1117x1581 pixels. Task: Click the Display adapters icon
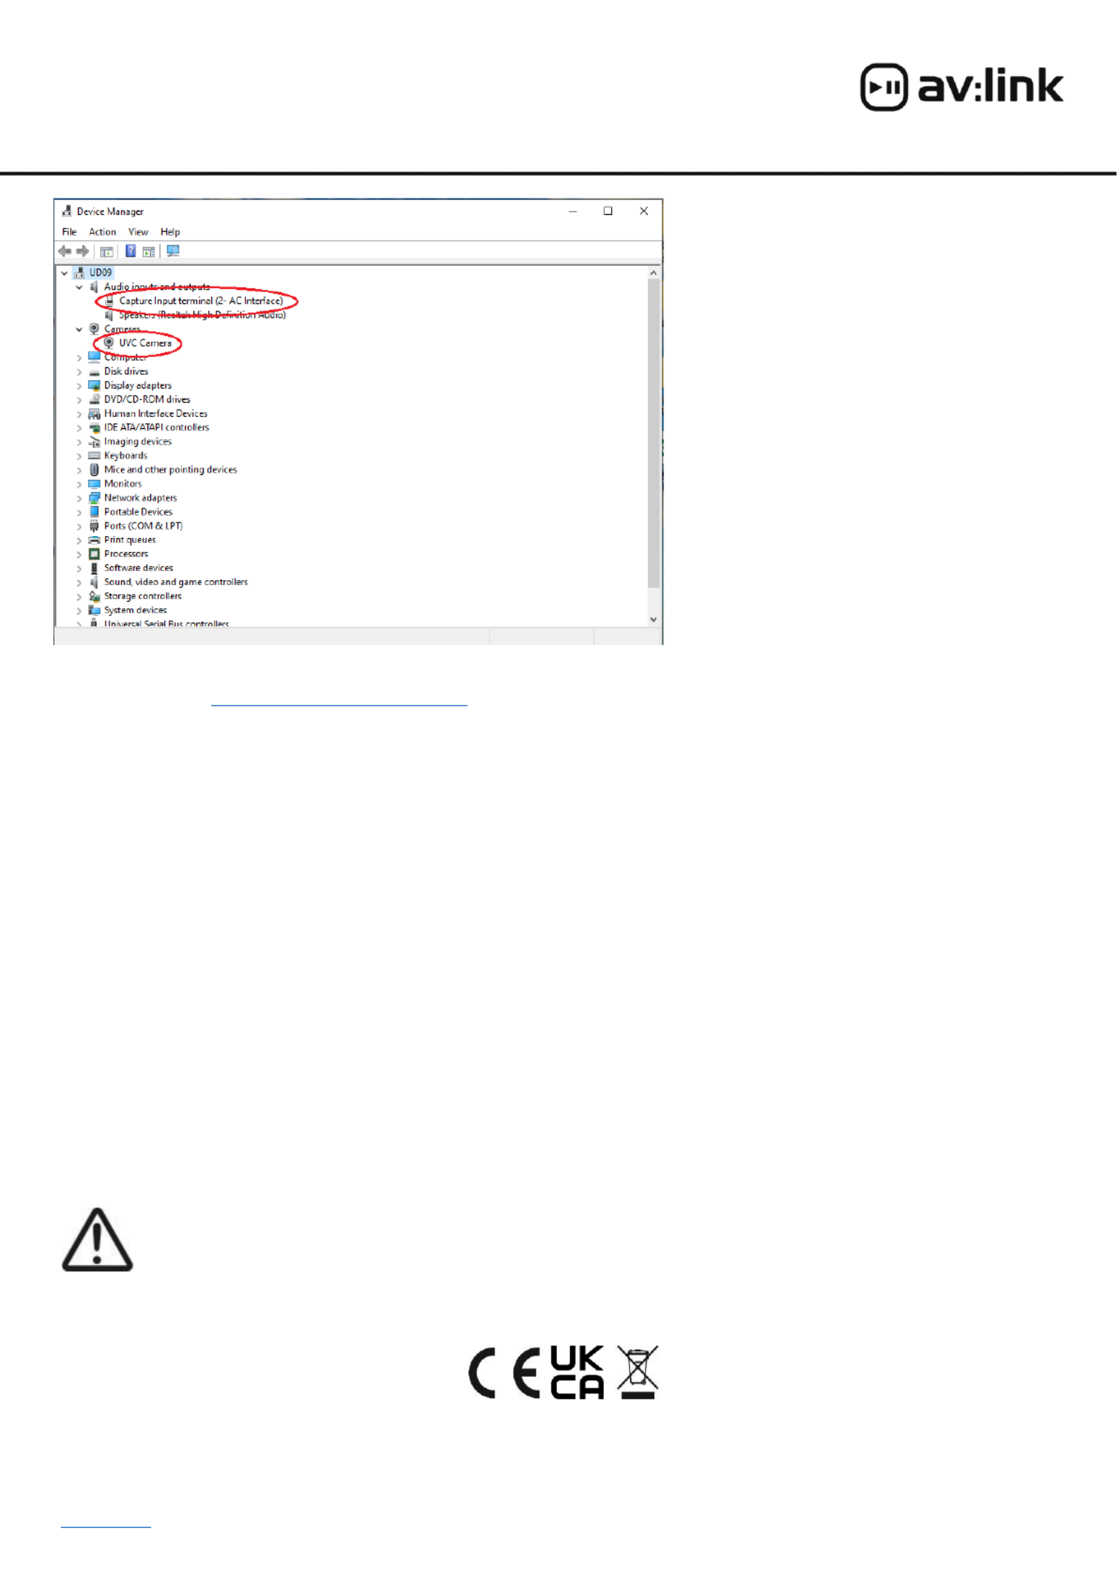point(94,386)
